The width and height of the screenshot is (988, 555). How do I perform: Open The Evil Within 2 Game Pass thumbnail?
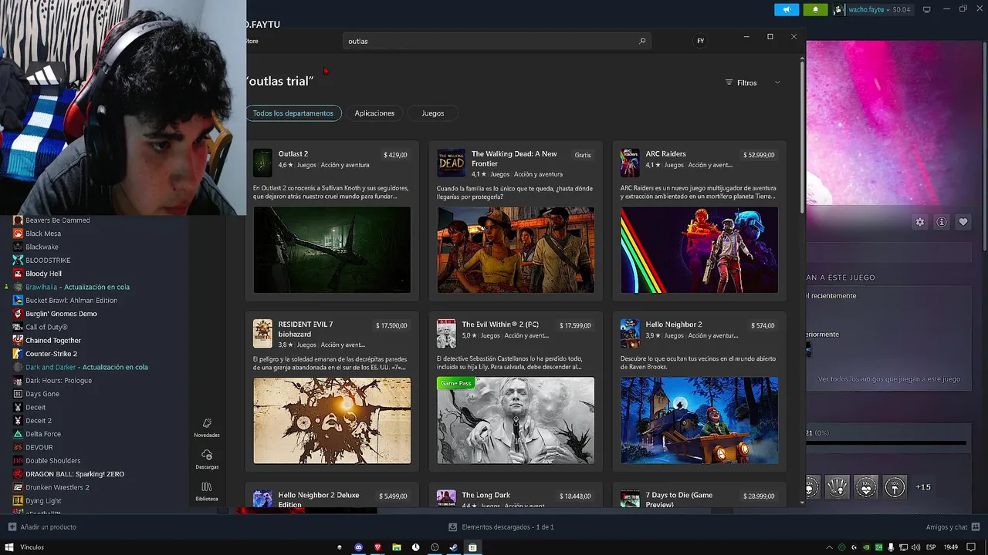point(516,420)
